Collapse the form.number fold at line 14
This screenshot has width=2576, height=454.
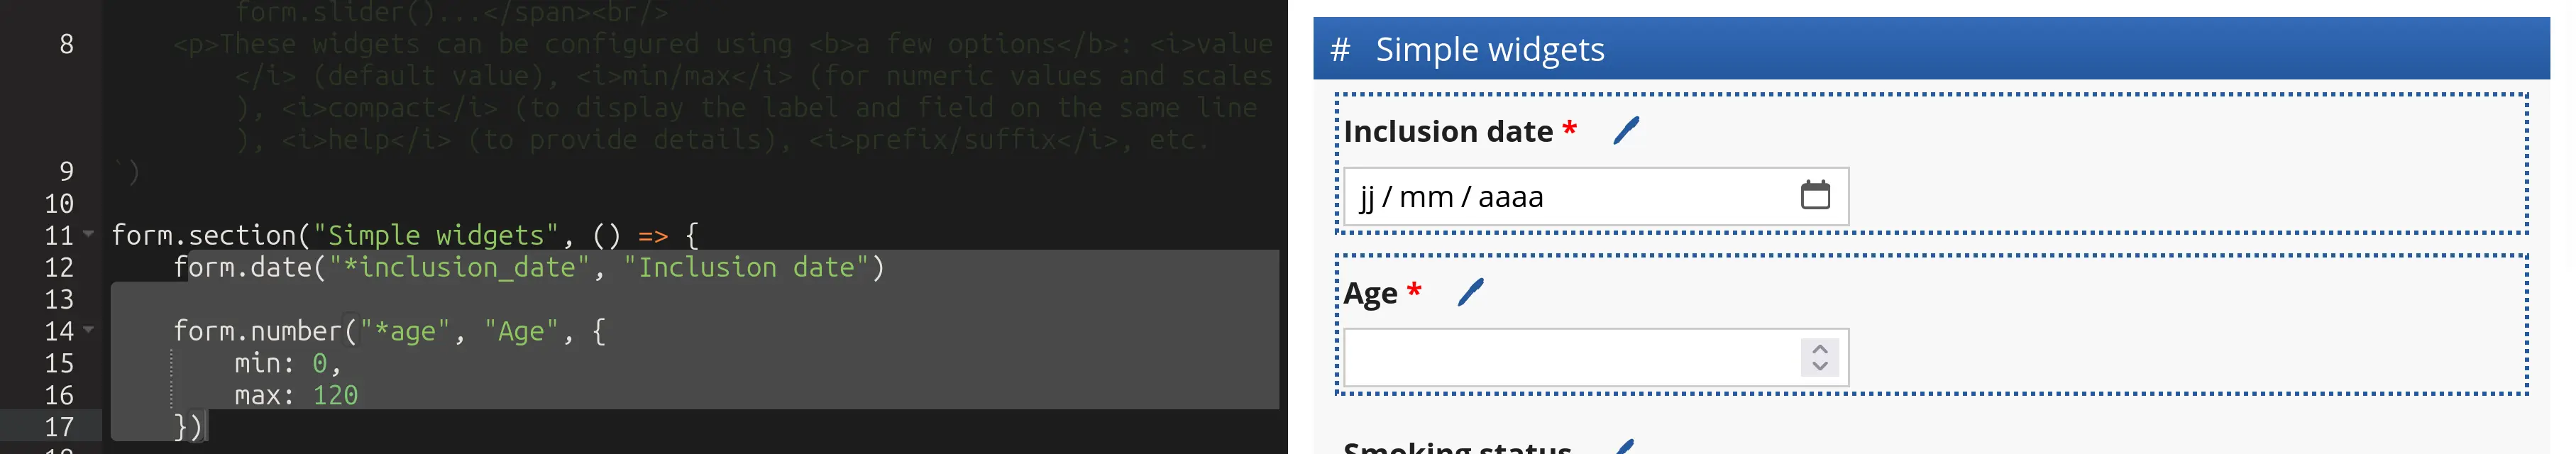(89, 329)
